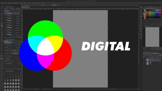Switch to the Marker sub tool tab
This screenshot has width=162, height=91.
pyautogui.click(x=12, y=9)
